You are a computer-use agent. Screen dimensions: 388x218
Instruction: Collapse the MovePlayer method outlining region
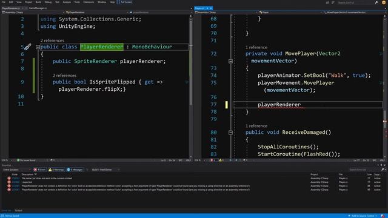(x=230, y=61)
